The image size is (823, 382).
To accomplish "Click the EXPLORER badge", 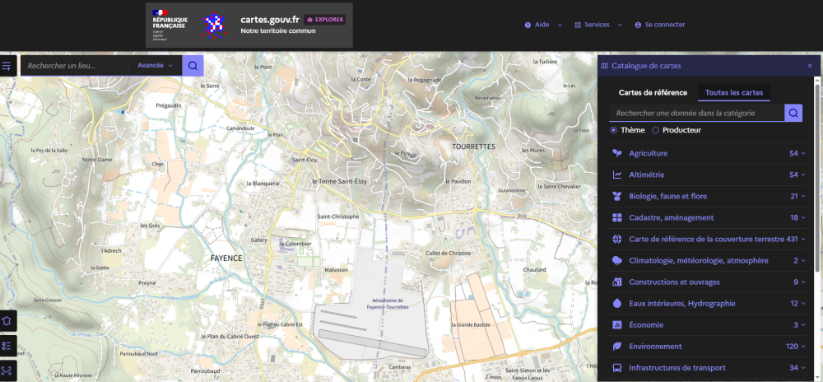I will pos(325,20).
